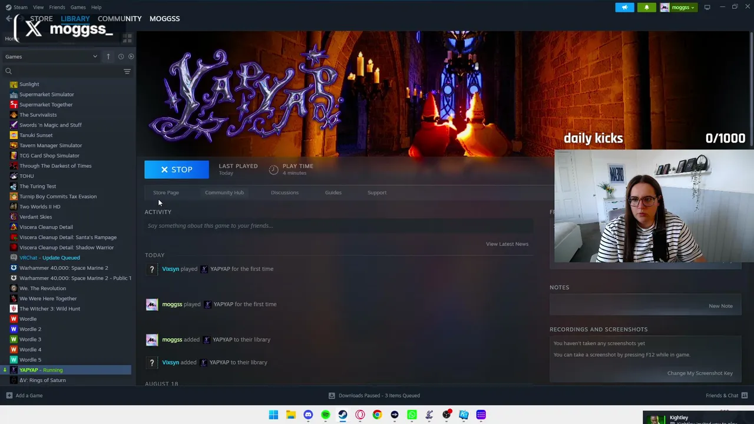The height and width of the screenshot is (424, 754).
Task: Open moggss profile from 'added YAPYAP' entry
Action: [172, 340]
